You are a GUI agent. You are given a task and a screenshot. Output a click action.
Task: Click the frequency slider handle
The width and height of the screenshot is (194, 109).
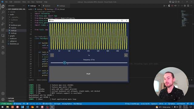(65, 63)
